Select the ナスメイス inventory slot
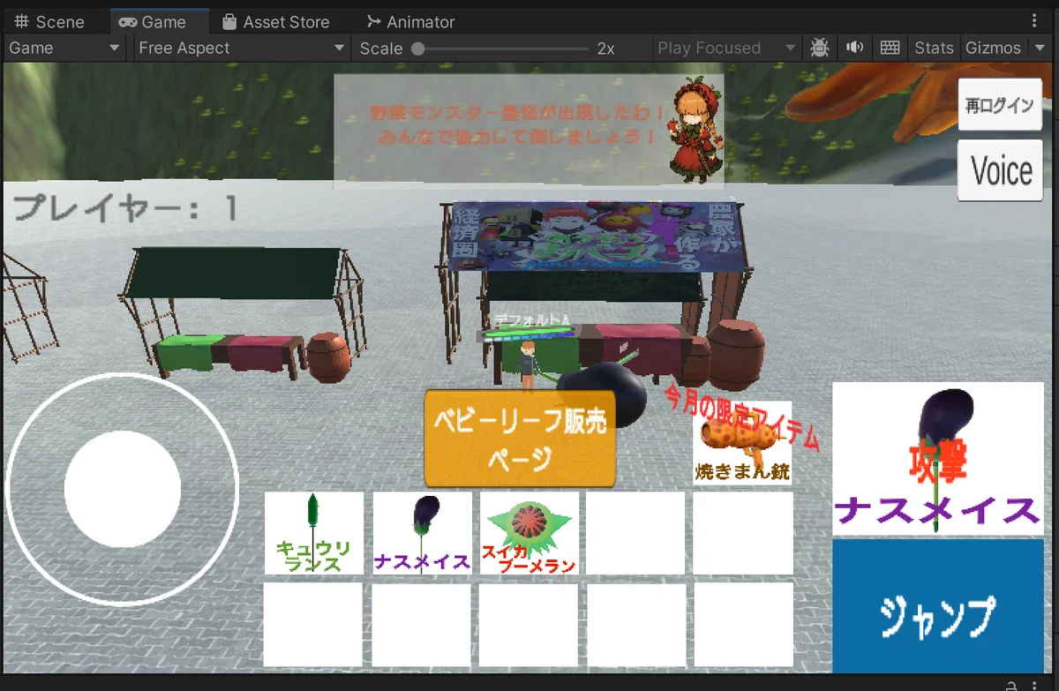The image size is (1059, 691). (x=422, y=533)
